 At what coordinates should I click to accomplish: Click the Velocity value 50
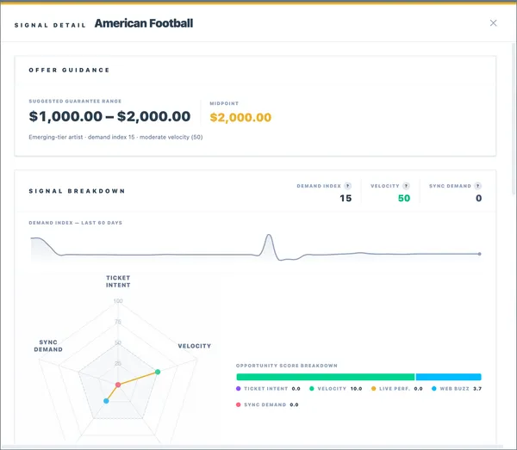[404, 198]
